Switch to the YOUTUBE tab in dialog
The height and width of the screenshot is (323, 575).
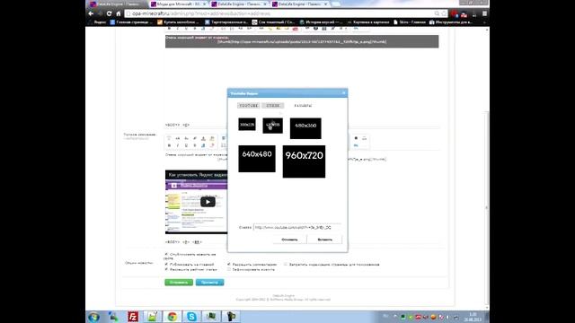pos(249,106)
